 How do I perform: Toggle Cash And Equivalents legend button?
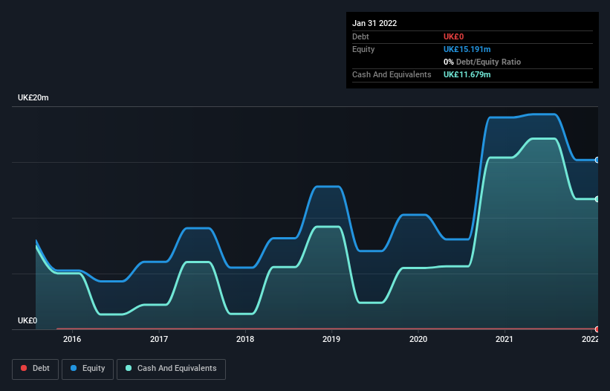(171, 369)
